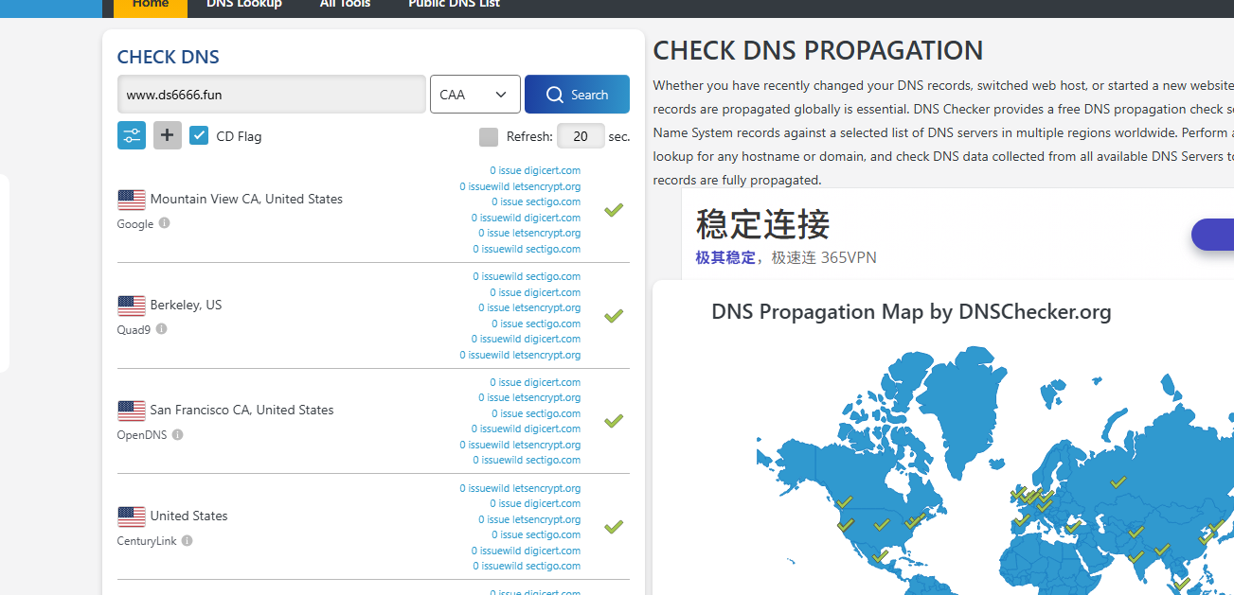This screenshot has width=1234, height=595.
Task: Click the Search button
Action: 577,95
